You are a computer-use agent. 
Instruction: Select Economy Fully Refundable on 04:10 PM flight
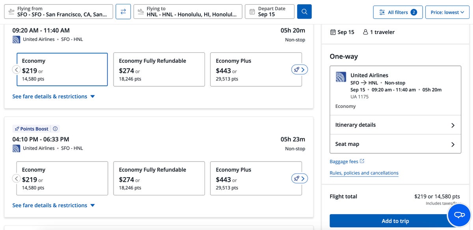point(159,178)
